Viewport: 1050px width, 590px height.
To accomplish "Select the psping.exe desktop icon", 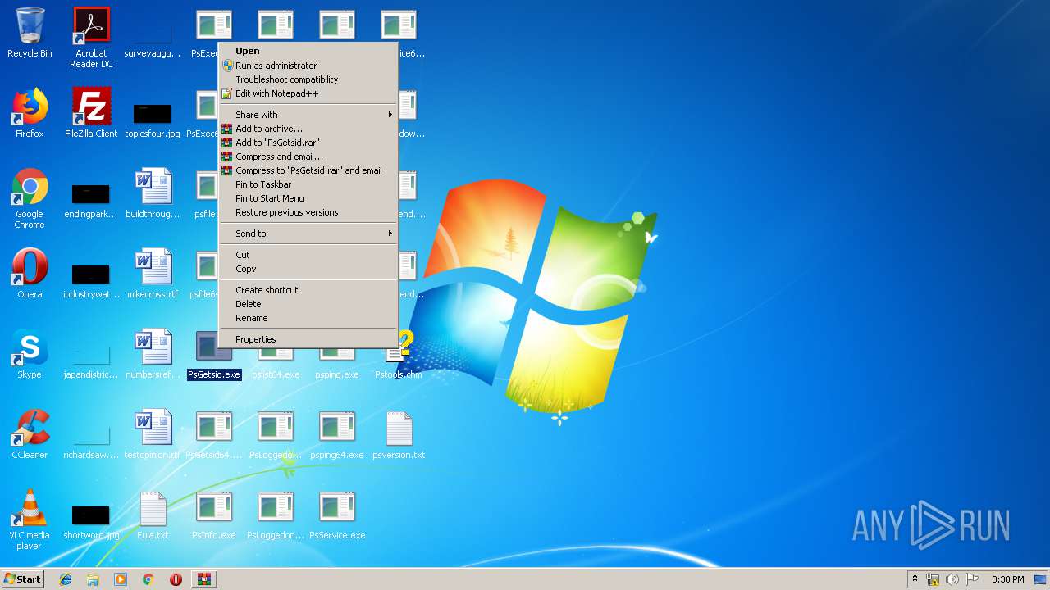I will 337,364.
